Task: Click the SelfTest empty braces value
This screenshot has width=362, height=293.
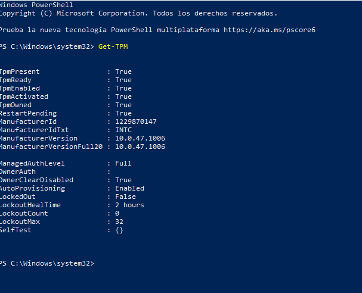Action: click(119, 230)
